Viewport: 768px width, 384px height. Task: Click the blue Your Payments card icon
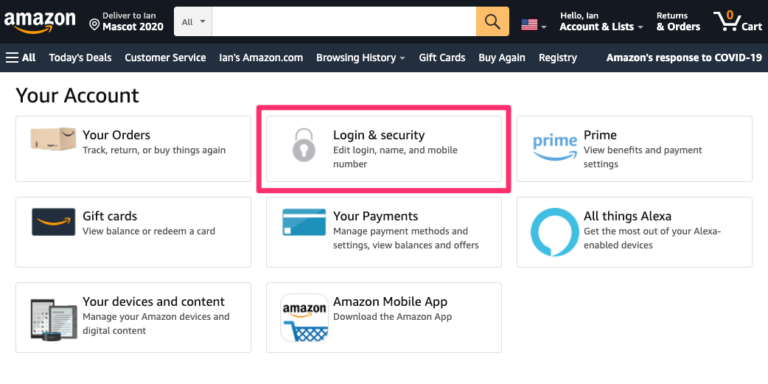(304, 222)
